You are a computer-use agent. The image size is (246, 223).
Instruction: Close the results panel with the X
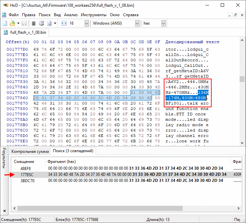[4, 211]
